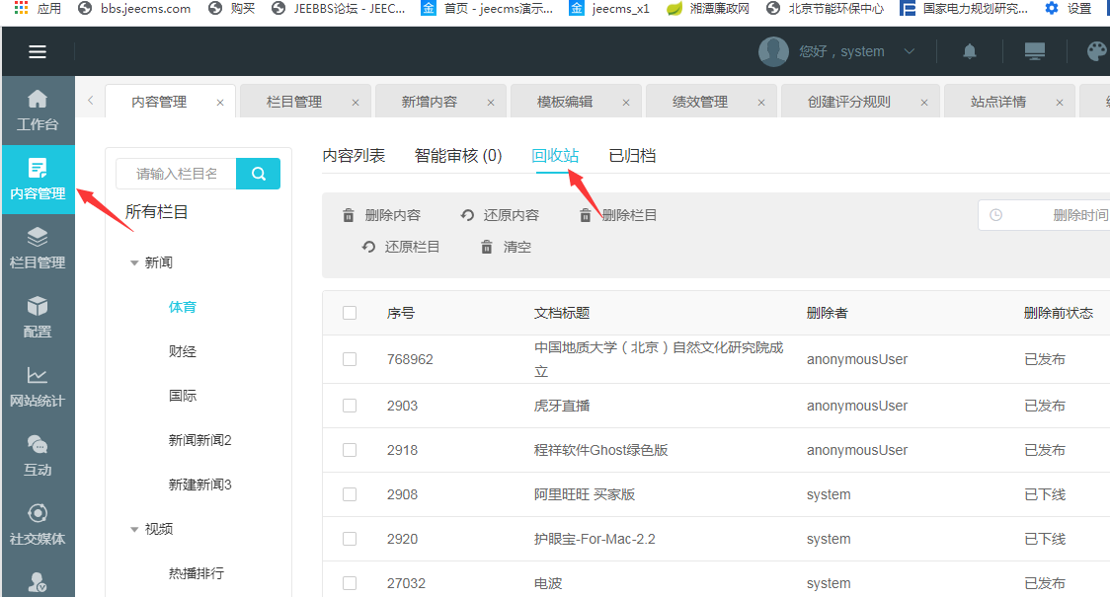Open the theme palette icon
Image resolution: width=1110 pixels, height=597 pixels.
tap(1096, 51)
